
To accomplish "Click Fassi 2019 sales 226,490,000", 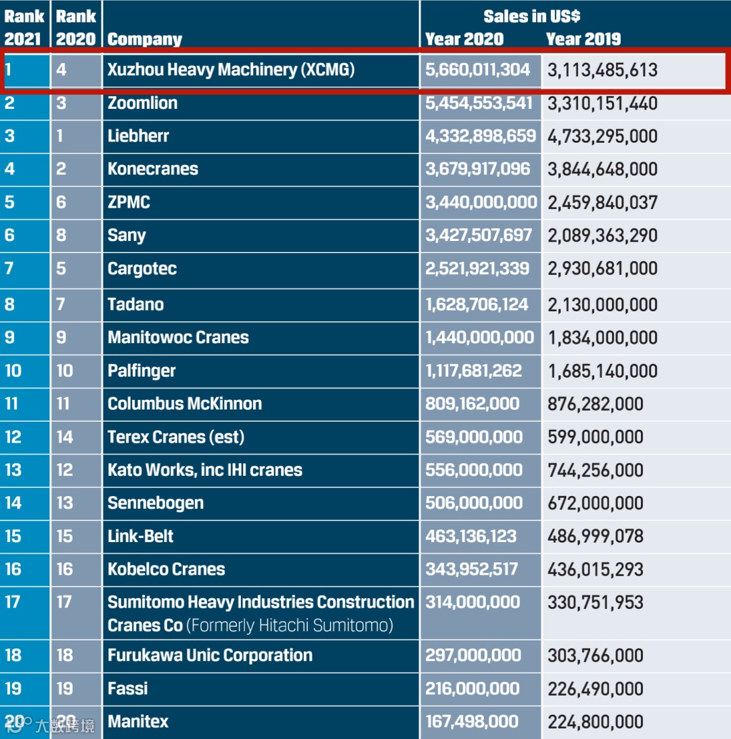I will point(595,689).
